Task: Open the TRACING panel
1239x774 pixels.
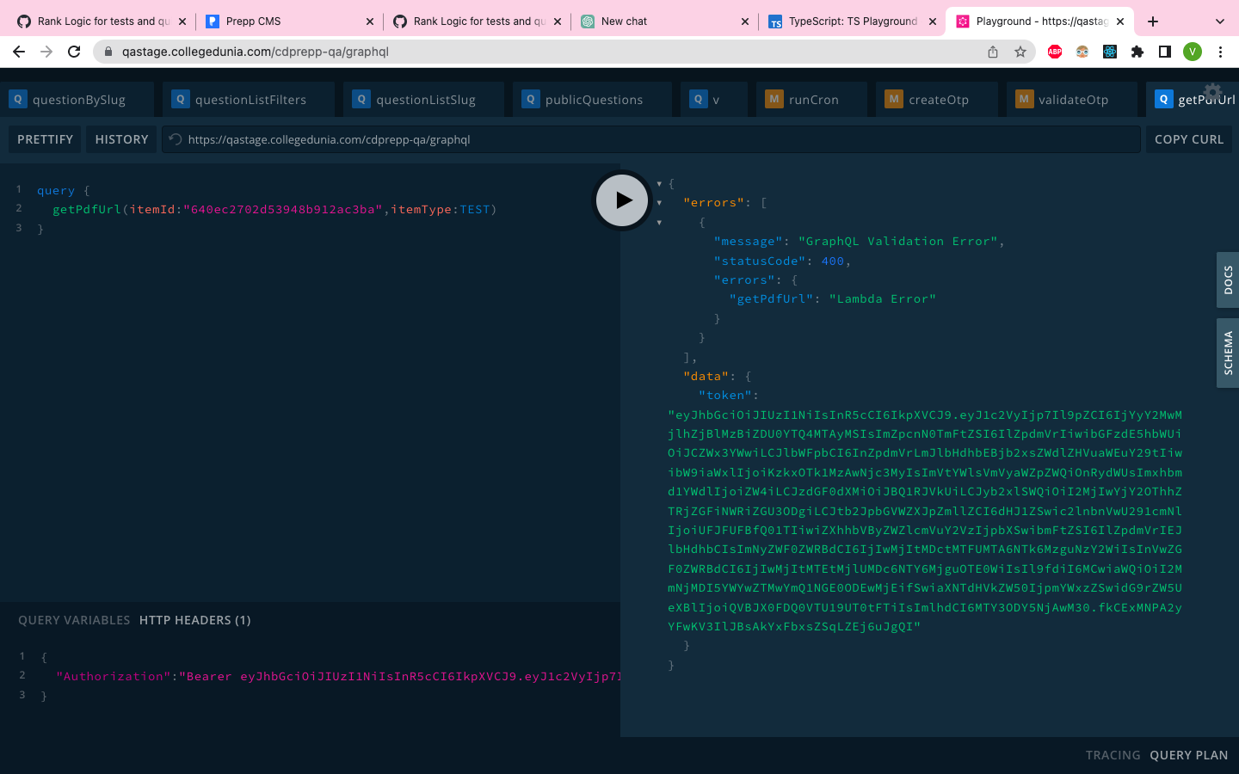Action: 1113,755
